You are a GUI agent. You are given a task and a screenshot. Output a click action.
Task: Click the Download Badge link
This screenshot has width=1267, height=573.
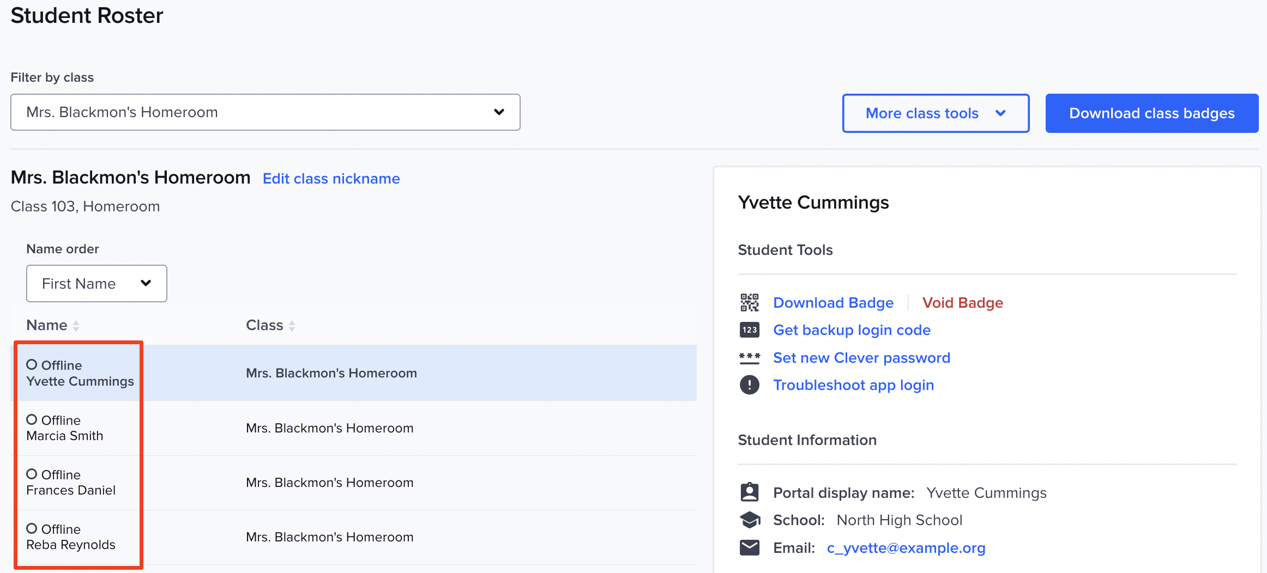833,303
